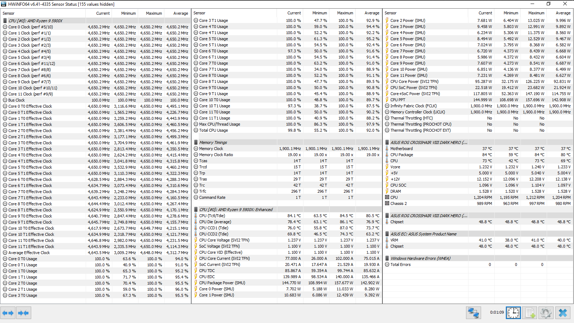The image size is (574, 323).
Task: Open the network remote center icon
Action: click(474, 313)
